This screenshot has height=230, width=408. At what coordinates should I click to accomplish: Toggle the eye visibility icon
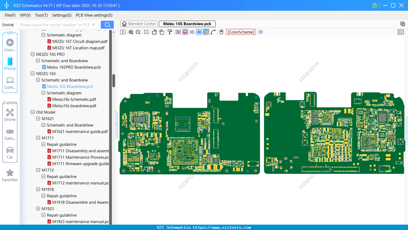pyautogui.click(x=261, y=32)
